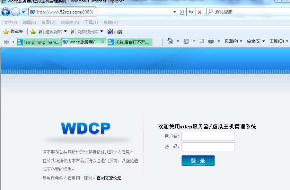Expand the Home button dropdown arrow
The image size is (290, 190).
178,41
